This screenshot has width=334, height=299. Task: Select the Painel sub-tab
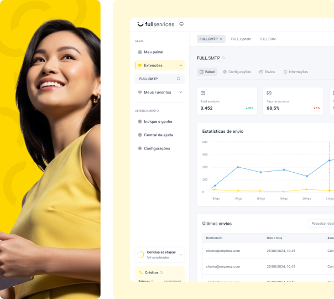pyautogui.click(x=207, y=72)
